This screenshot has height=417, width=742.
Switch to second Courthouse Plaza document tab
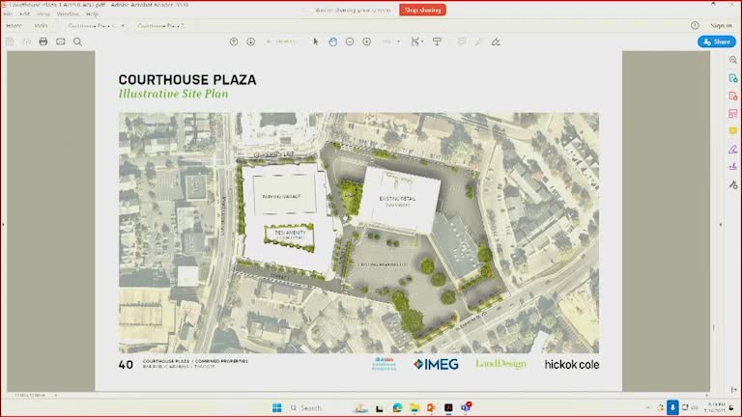pyautogui.click(x=161, y=25)
